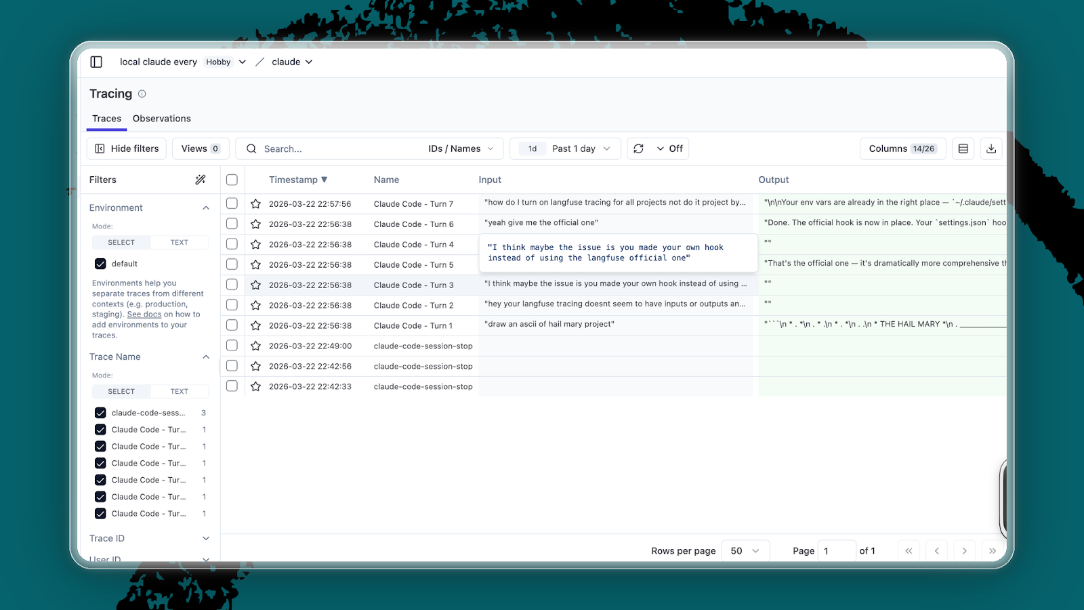1084x610 pixels.
Task: Click the refresh icon next to Off
Action: pyautogui.click(x=638, y=148)
